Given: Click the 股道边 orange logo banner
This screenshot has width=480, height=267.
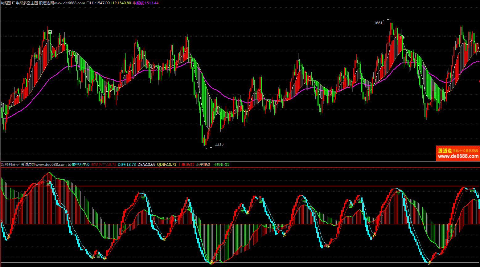Looking at the screenshot, I should point(445,151).
